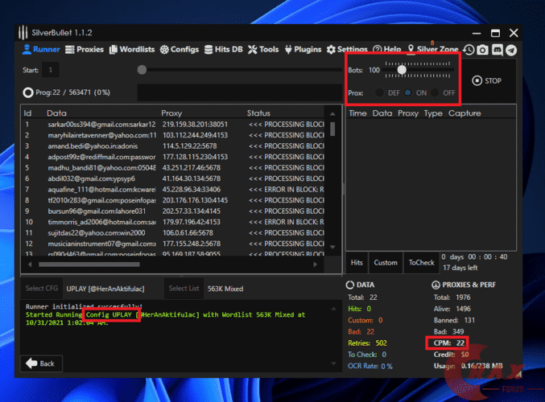Screen dimensions: 545x402
Task: Click the Proxy column header in bot list
Action: tap(171, 113)
